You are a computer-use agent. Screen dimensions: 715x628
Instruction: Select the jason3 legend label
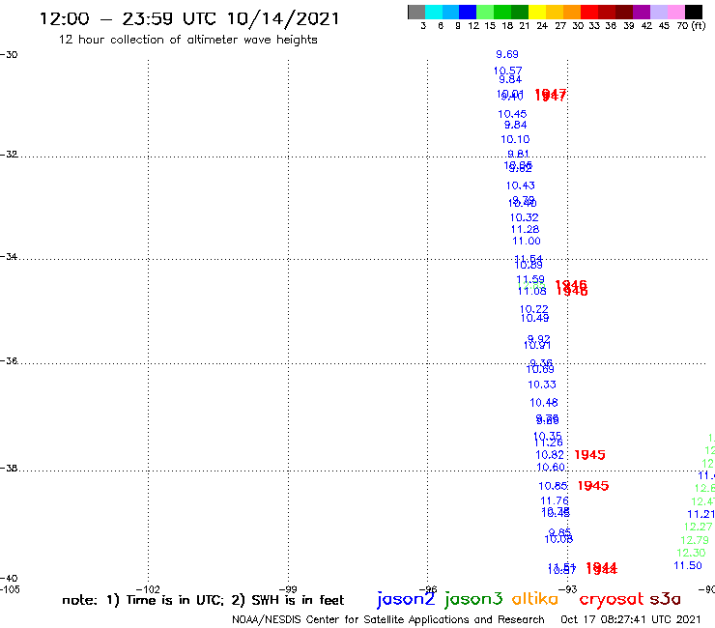click(473, 599)
